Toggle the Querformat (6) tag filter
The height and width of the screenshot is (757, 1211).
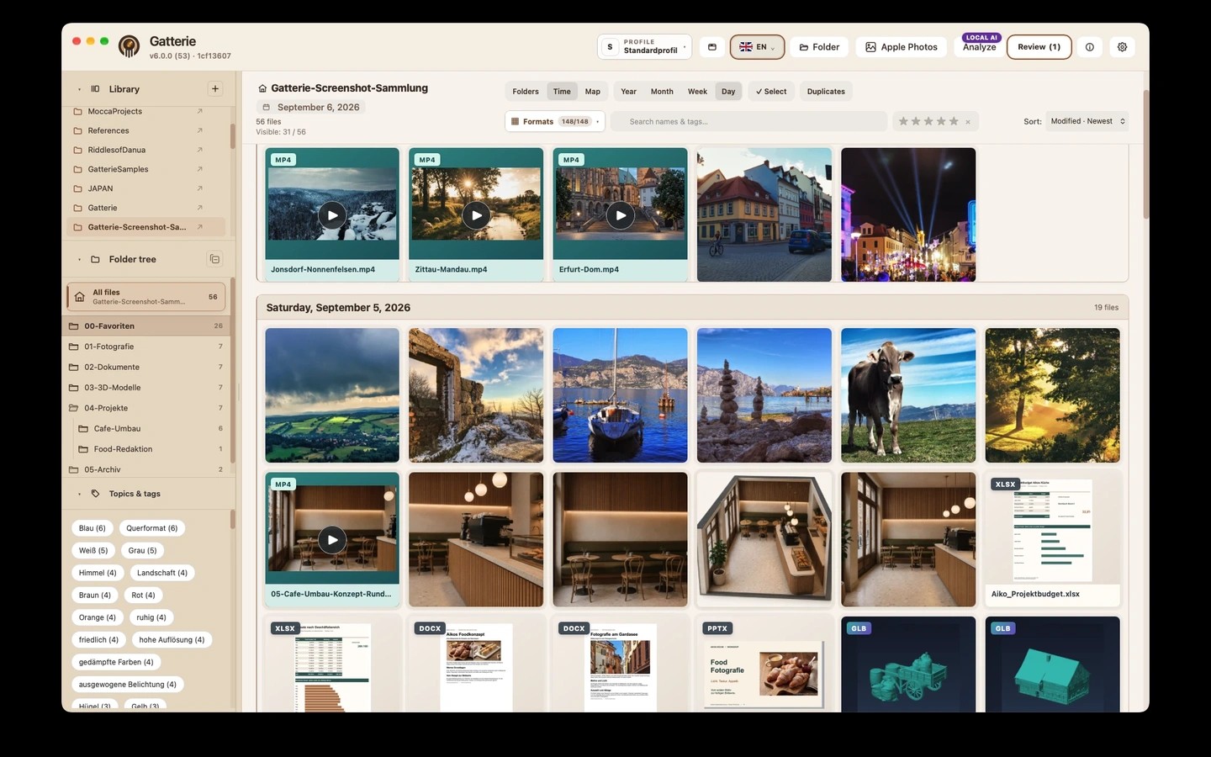tap(152, 528)
